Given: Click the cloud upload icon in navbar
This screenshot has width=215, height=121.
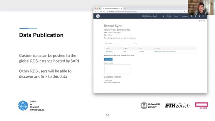Looking at the screenshot, I should 191,16.
